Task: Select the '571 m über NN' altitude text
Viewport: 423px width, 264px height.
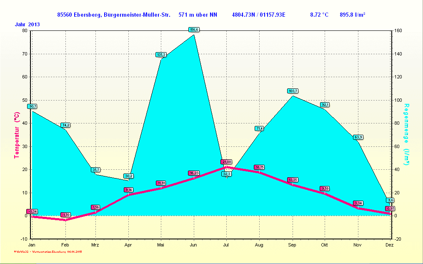Action: 198,15
